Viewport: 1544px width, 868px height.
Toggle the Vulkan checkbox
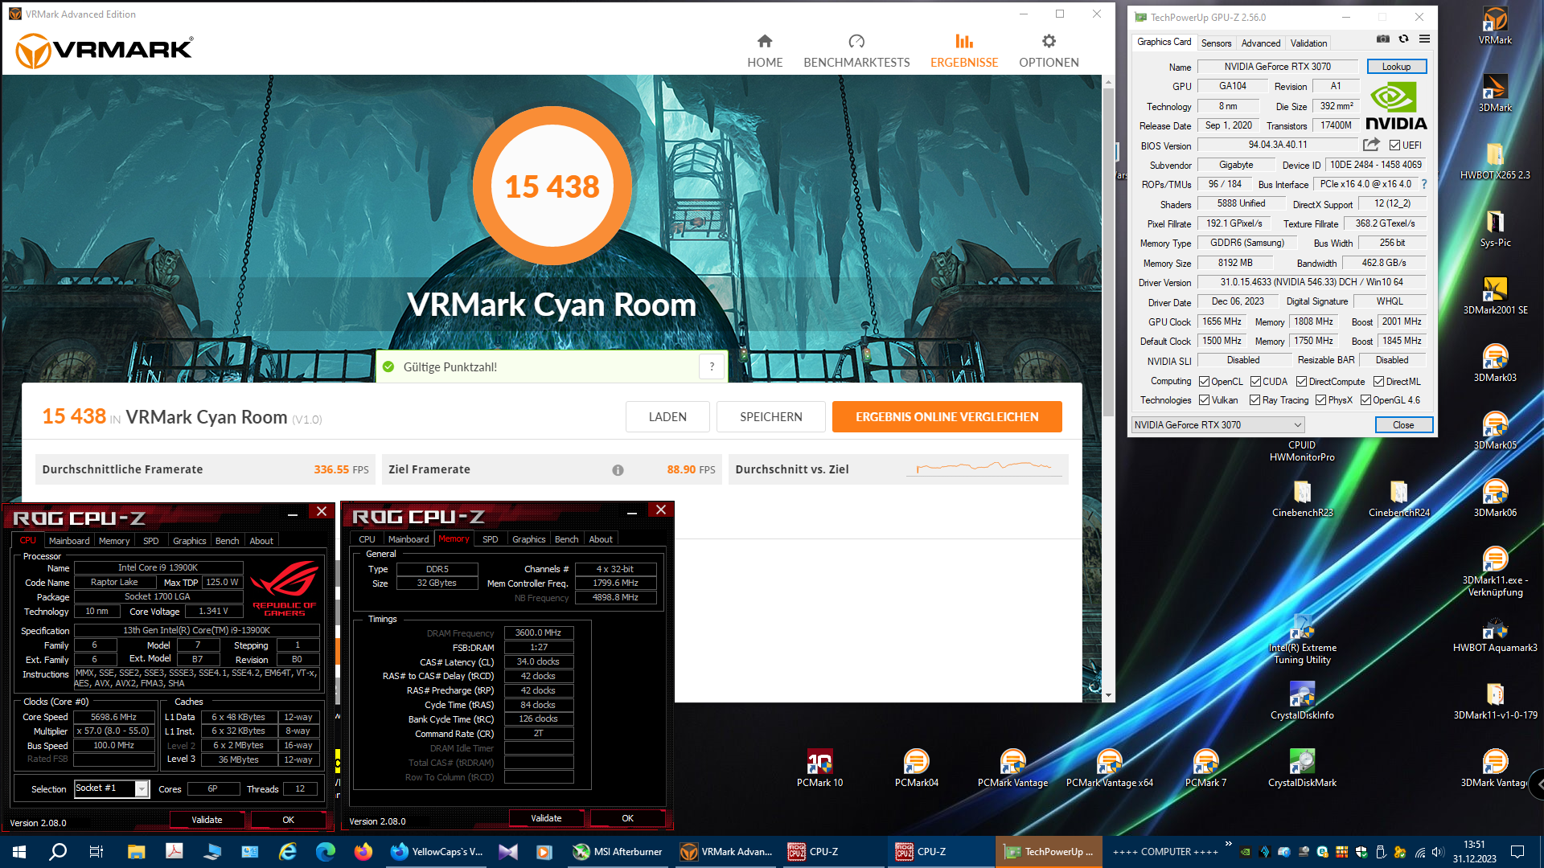(1204, 400)
